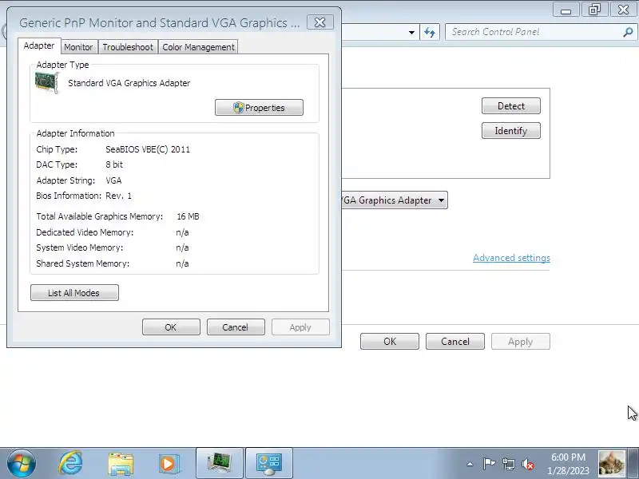Show hidden system tray icons

470,464
